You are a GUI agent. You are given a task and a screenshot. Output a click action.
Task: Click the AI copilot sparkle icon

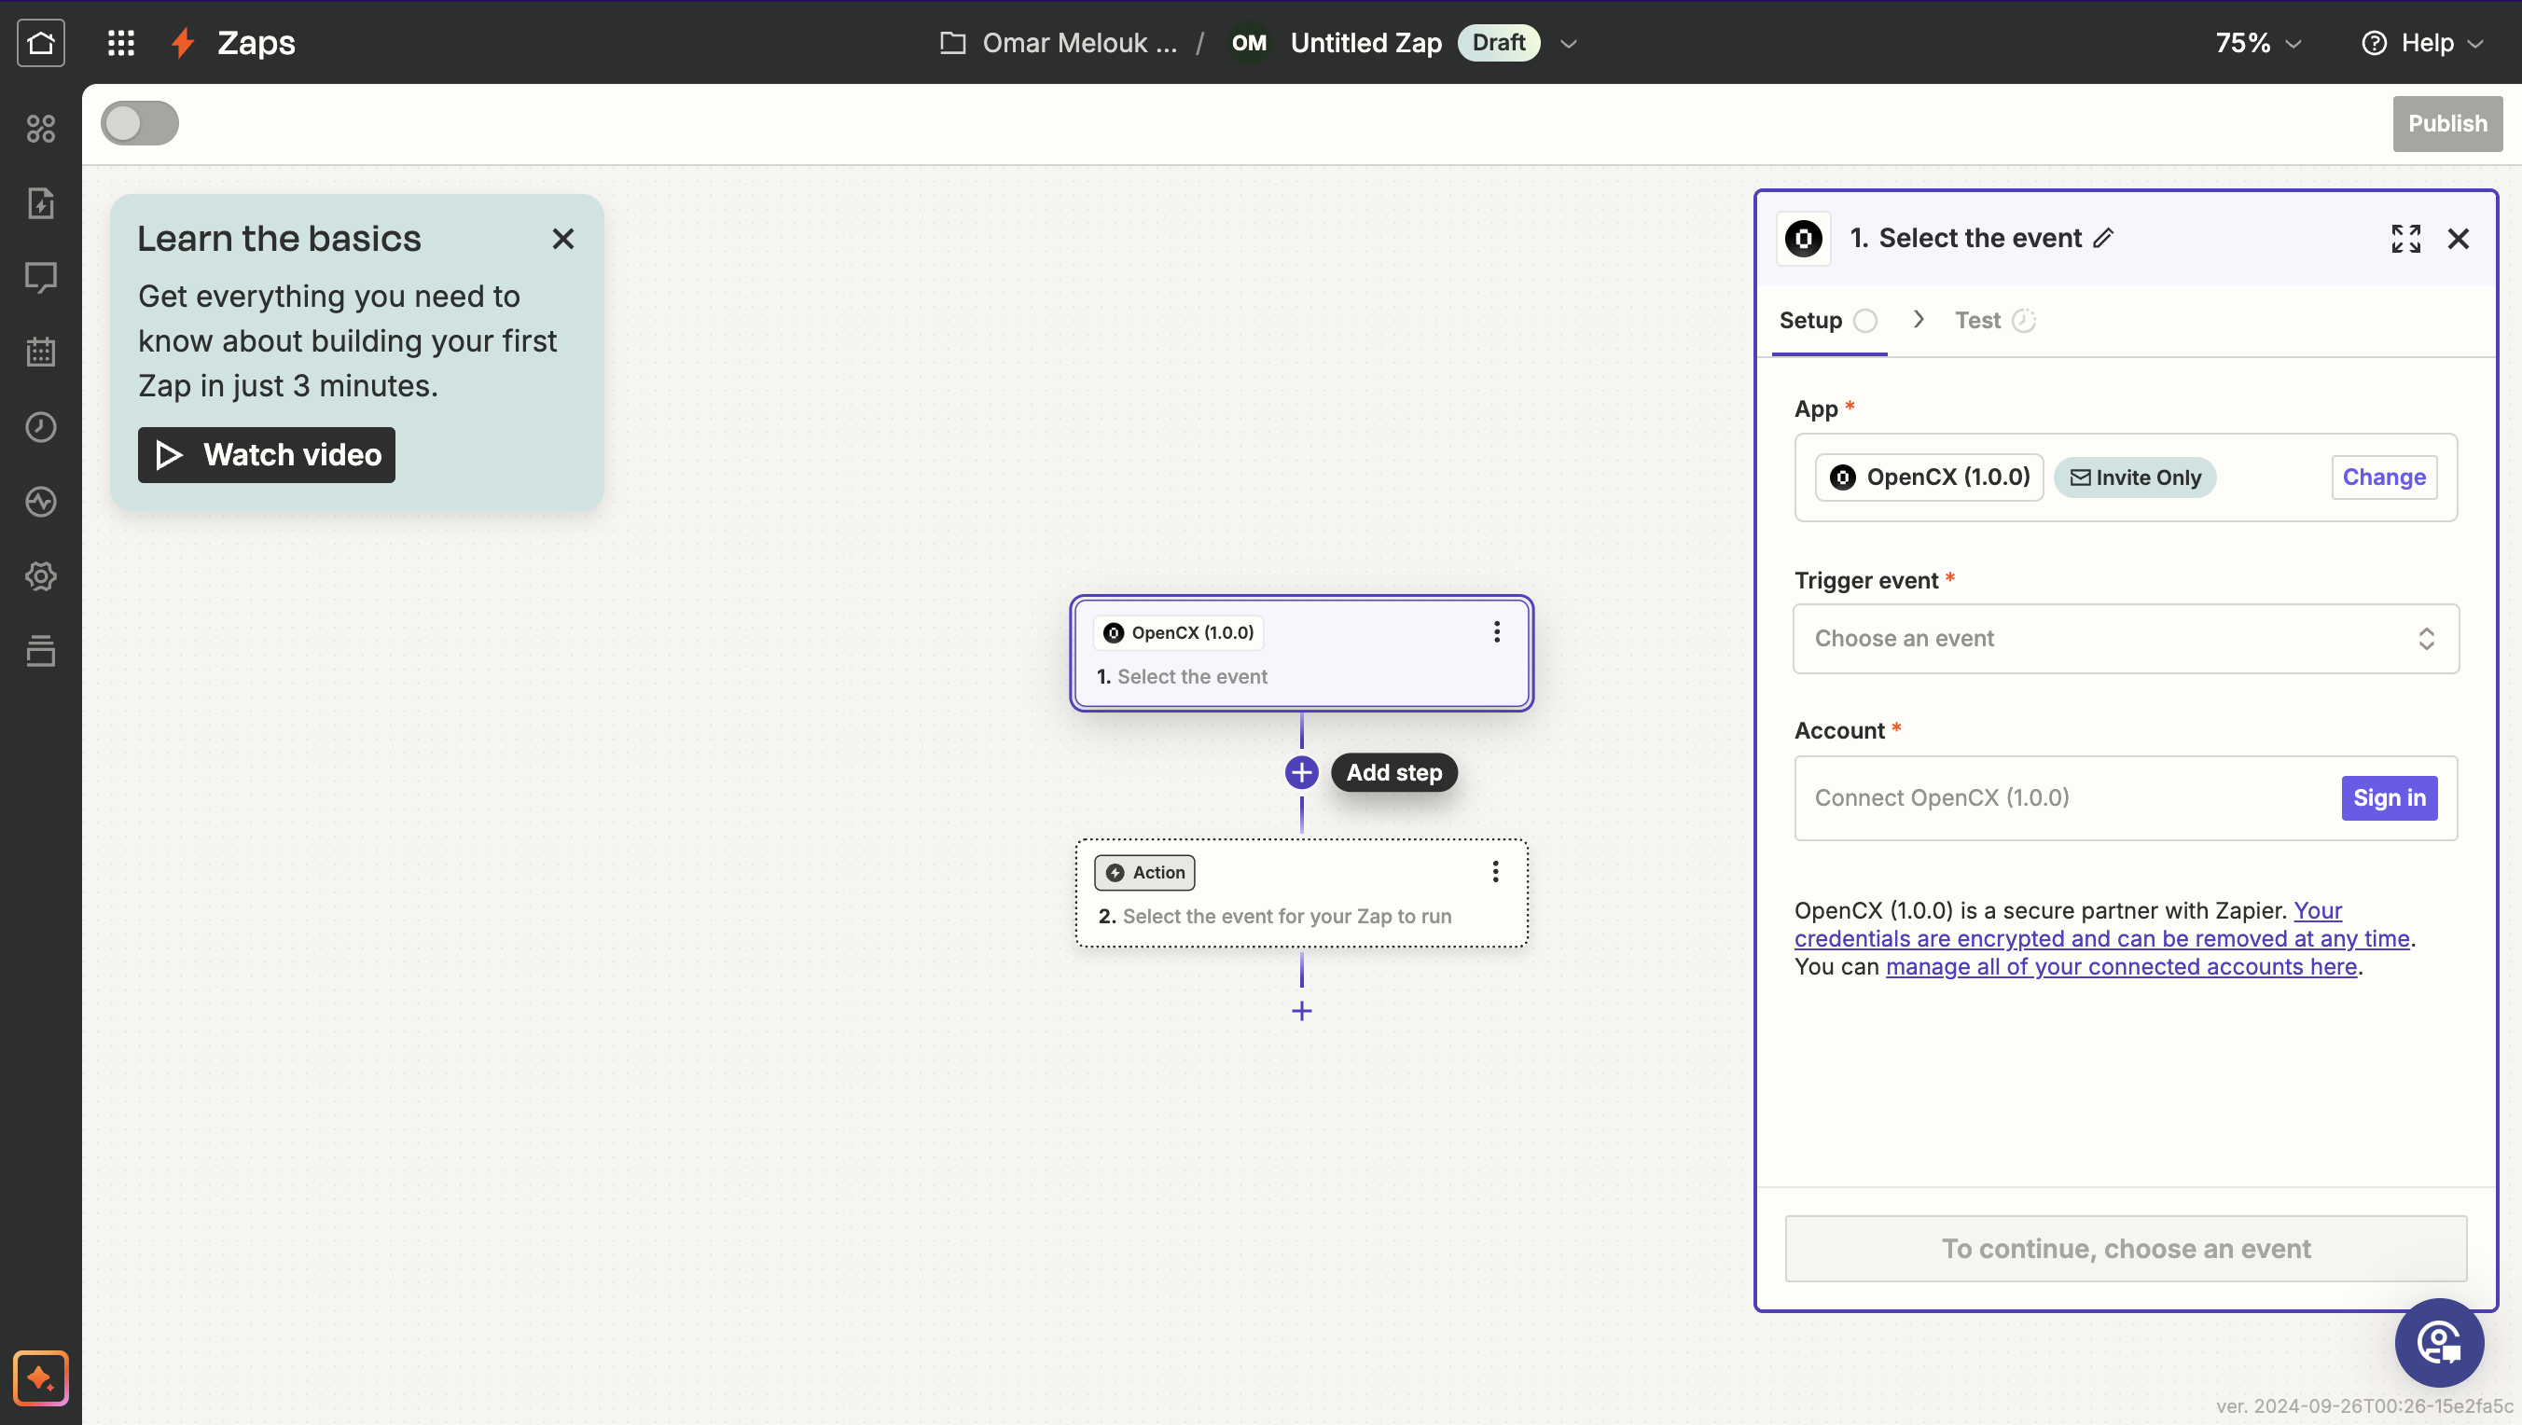click(40, 1378)
